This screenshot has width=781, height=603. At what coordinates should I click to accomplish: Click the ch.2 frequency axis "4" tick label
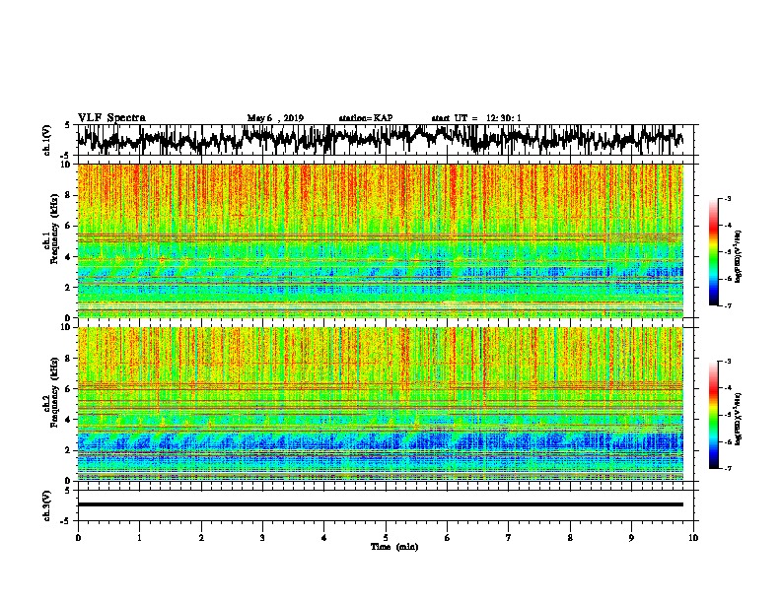click(x=69, y=420)
